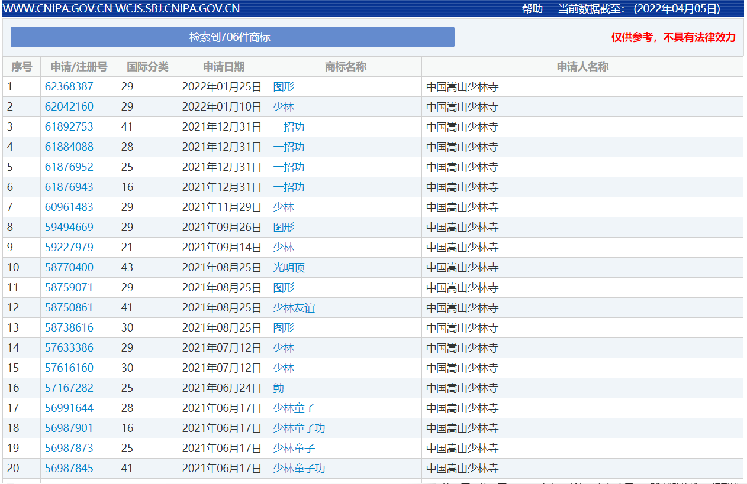
Task: Select the applicant 中国嵩山少林寺 in row 1
Action: (x=462, y=86)
